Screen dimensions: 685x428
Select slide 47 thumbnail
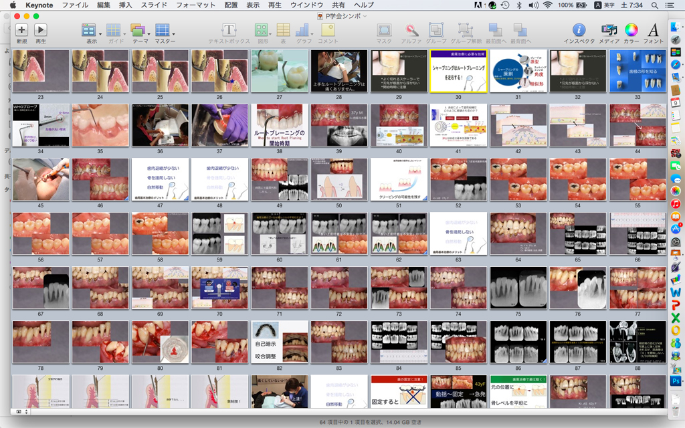coord(160,179)
